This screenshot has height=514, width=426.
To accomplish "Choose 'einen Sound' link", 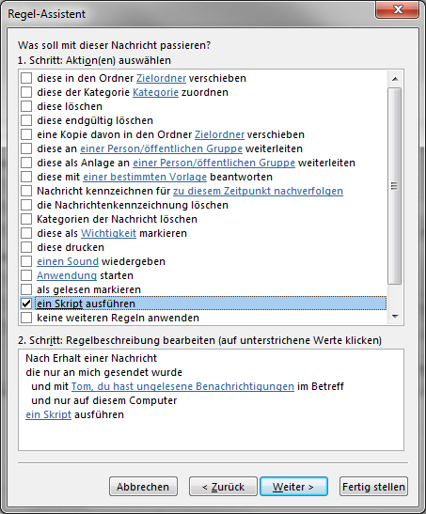I will 68,261.
